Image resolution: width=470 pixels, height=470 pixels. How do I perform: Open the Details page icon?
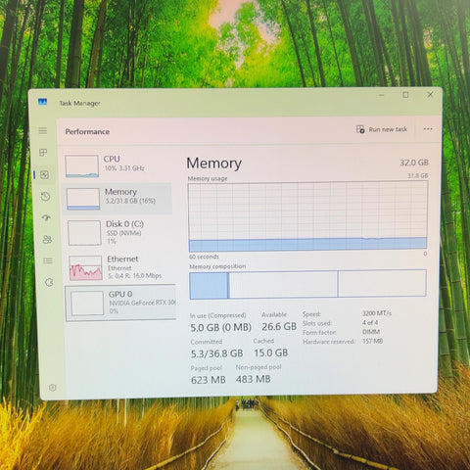click(48, 260)
